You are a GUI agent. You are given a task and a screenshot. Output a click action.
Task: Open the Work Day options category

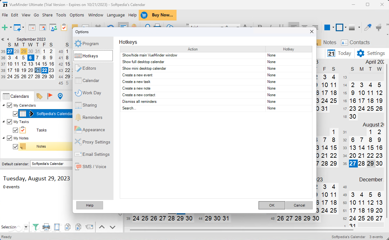(x=93, y=93)
